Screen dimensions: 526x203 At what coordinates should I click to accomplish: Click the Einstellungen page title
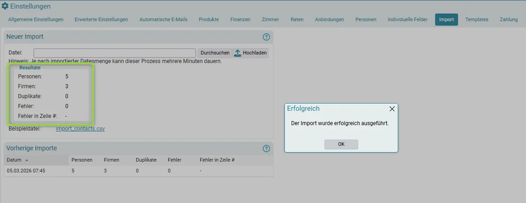31,6
